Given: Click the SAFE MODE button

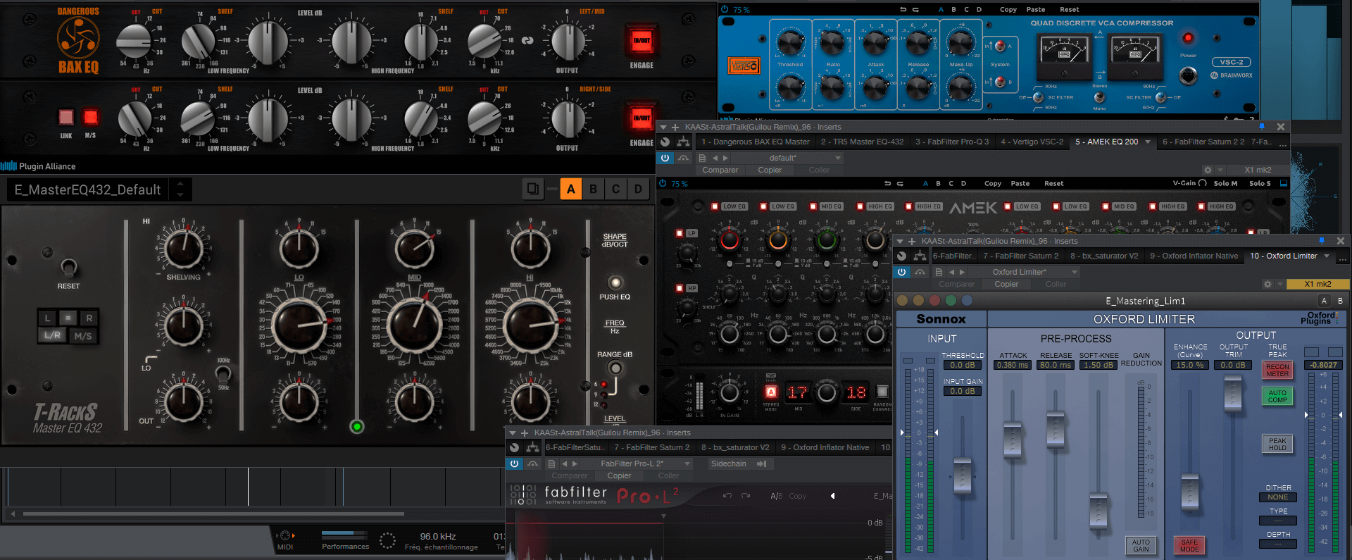Looking at the screenshot, I should point(1189,546).
